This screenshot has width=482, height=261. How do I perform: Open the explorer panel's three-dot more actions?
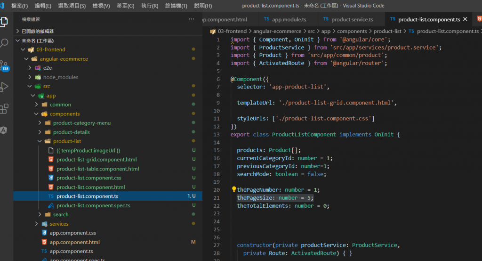pyautogui.click(x=191, y=19)
